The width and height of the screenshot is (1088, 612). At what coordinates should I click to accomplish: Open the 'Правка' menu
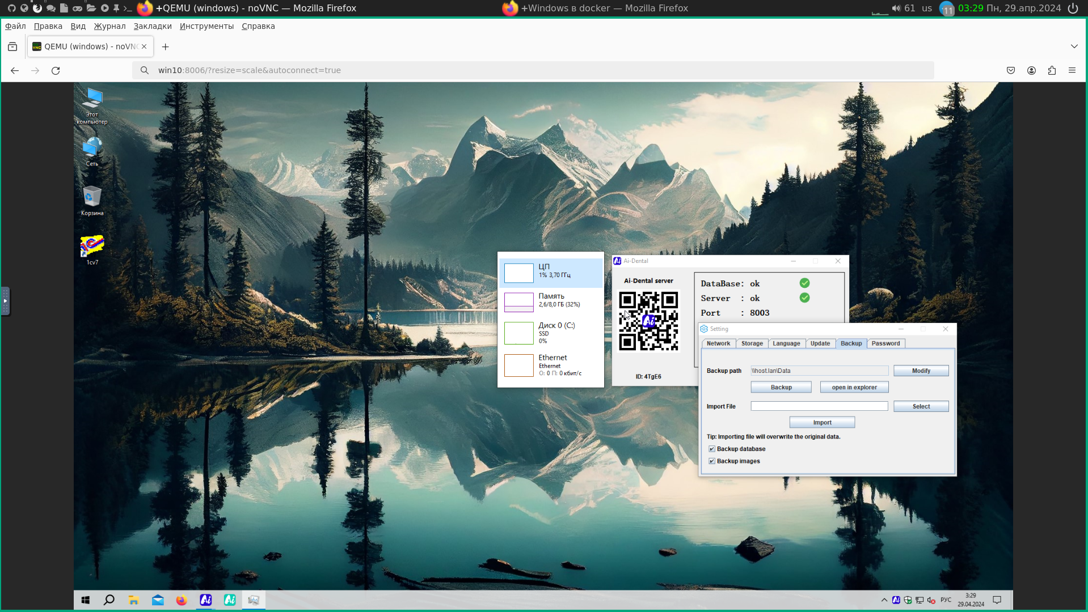point(48,26)
